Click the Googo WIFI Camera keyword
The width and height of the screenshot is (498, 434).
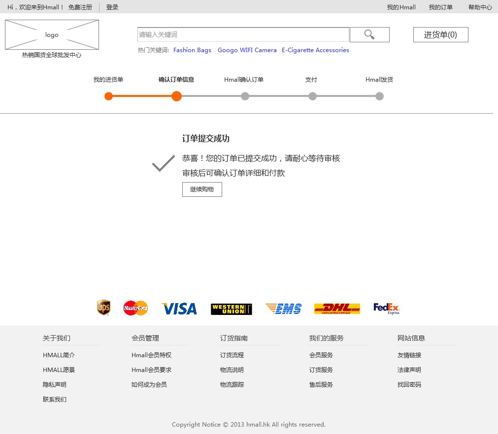[x=247, y=50]
